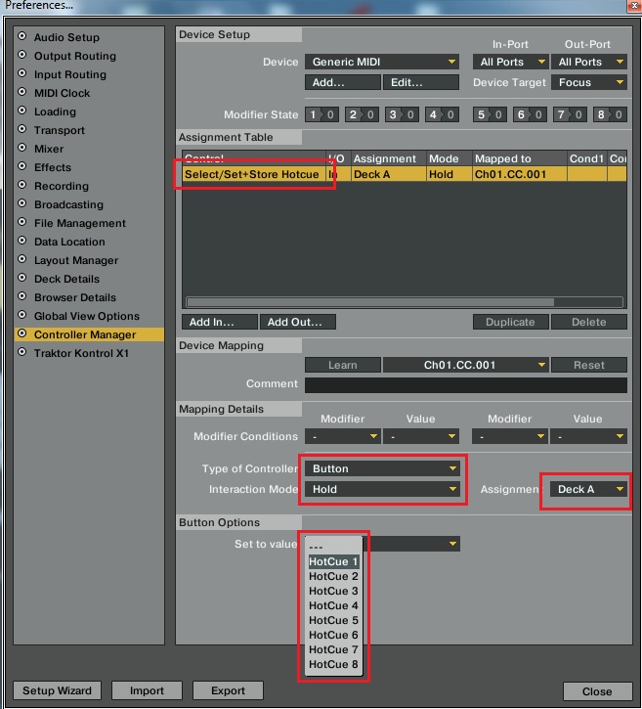Open the Deck A assignment dropdown

[x=588, y=489]
